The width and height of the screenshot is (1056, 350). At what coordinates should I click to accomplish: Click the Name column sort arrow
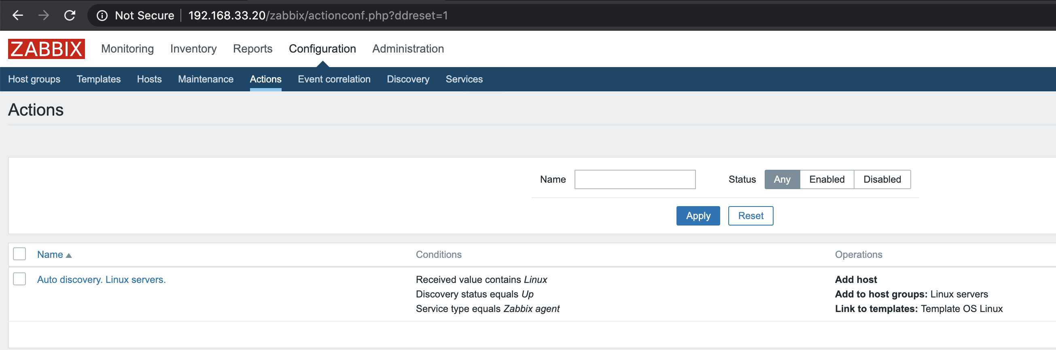[x=69, y=255]
